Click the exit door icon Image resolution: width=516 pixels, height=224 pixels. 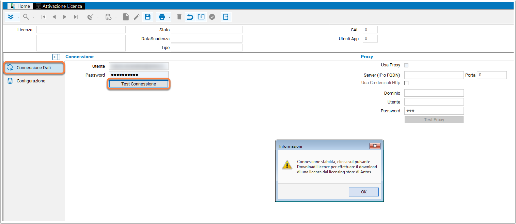click(226, 17)
